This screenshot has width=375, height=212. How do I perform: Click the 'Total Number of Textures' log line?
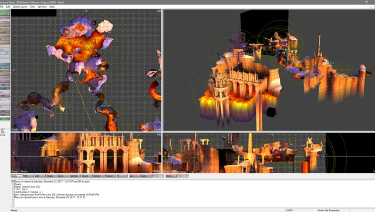pos(28,192)
